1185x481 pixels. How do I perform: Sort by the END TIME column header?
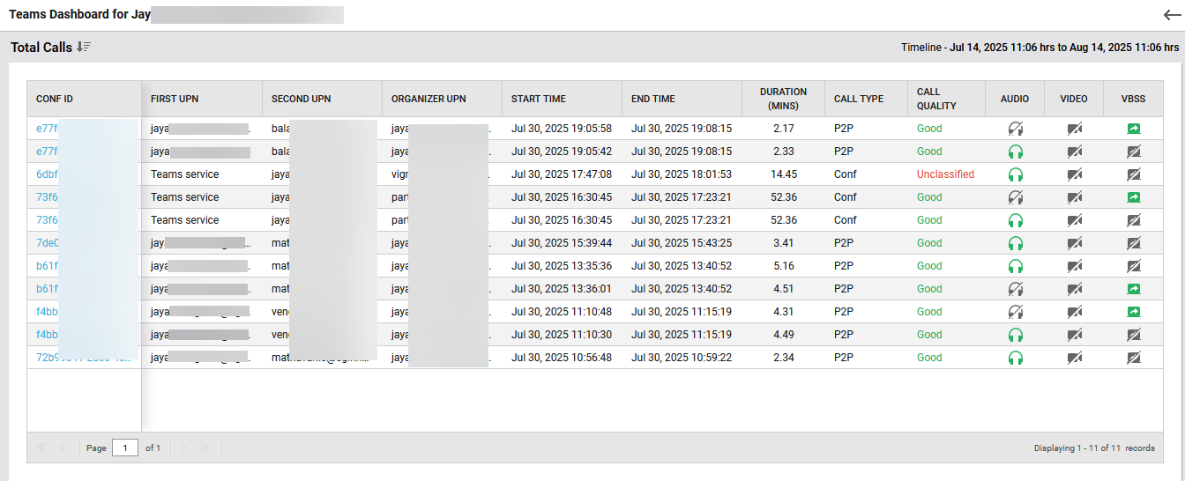[682, 99]
